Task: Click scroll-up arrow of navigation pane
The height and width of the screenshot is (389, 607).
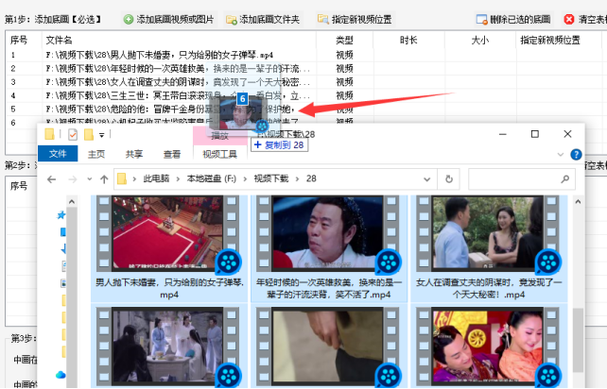Action: (x=72, y=202)
